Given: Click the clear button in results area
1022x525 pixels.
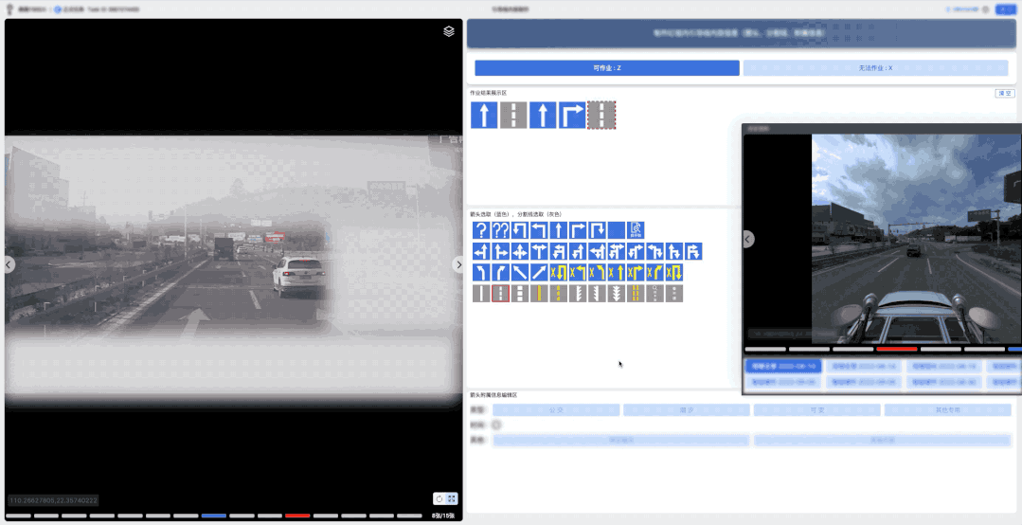Looking at the screenshot, I should (x=1004, y=93).
